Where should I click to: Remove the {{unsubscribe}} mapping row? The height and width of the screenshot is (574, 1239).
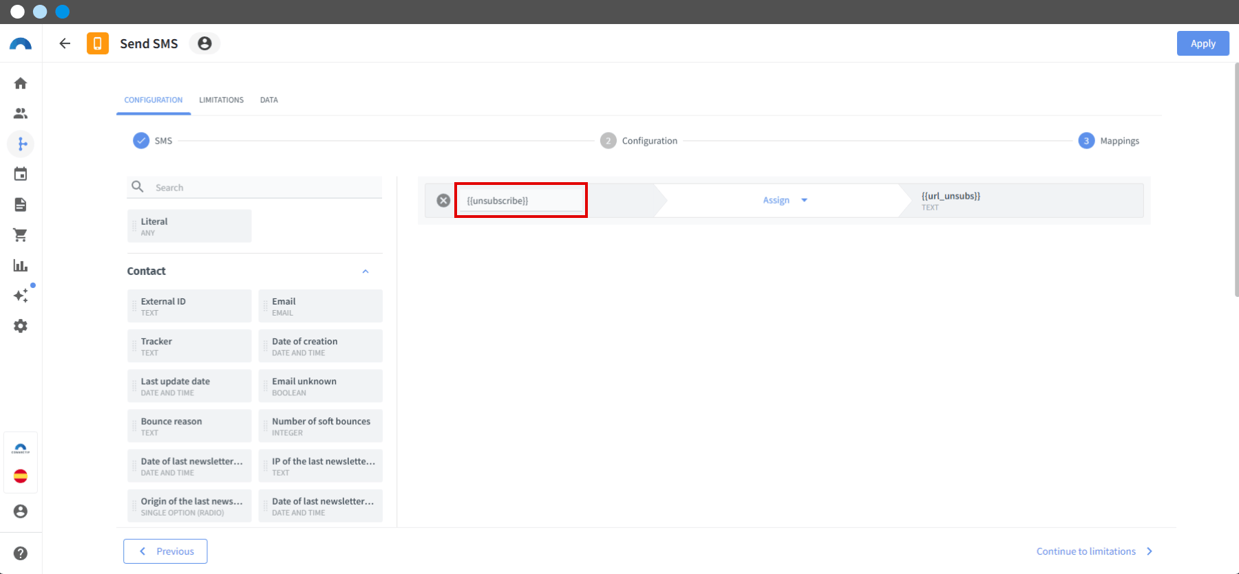443,200
